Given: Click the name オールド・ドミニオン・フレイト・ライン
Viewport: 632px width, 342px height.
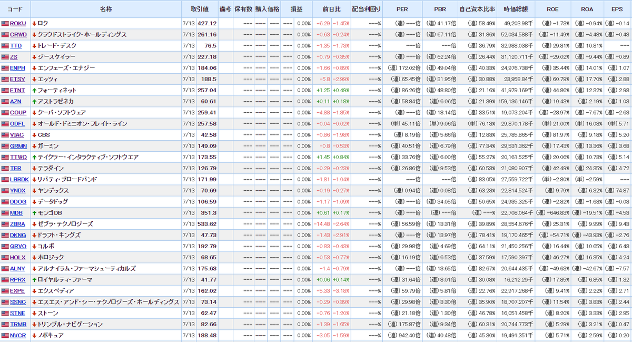Looking at the screenshot, I should [x=83, y=124].
